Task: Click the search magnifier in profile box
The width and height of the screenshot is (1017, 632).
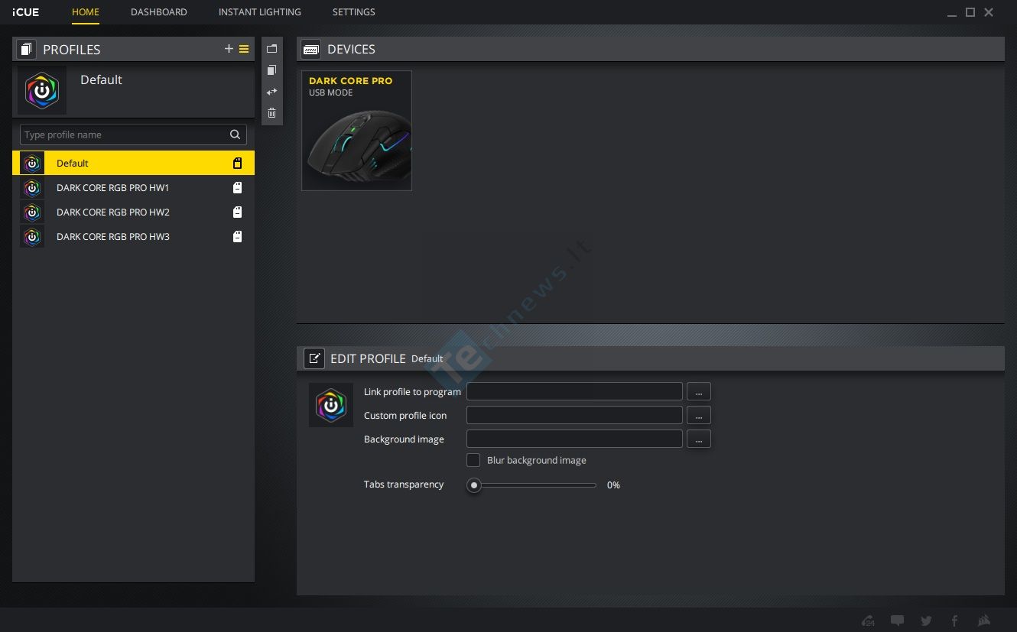Action: [x=235, y=135]
